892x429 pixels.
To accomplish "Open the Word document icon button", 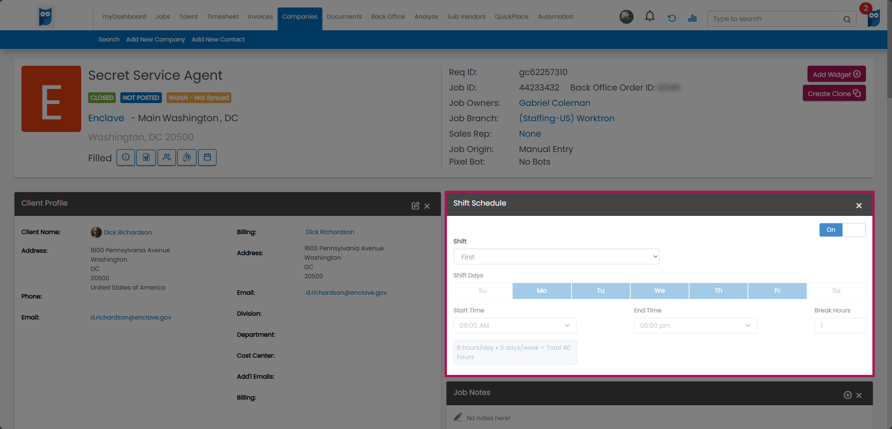I will [146, 158].
